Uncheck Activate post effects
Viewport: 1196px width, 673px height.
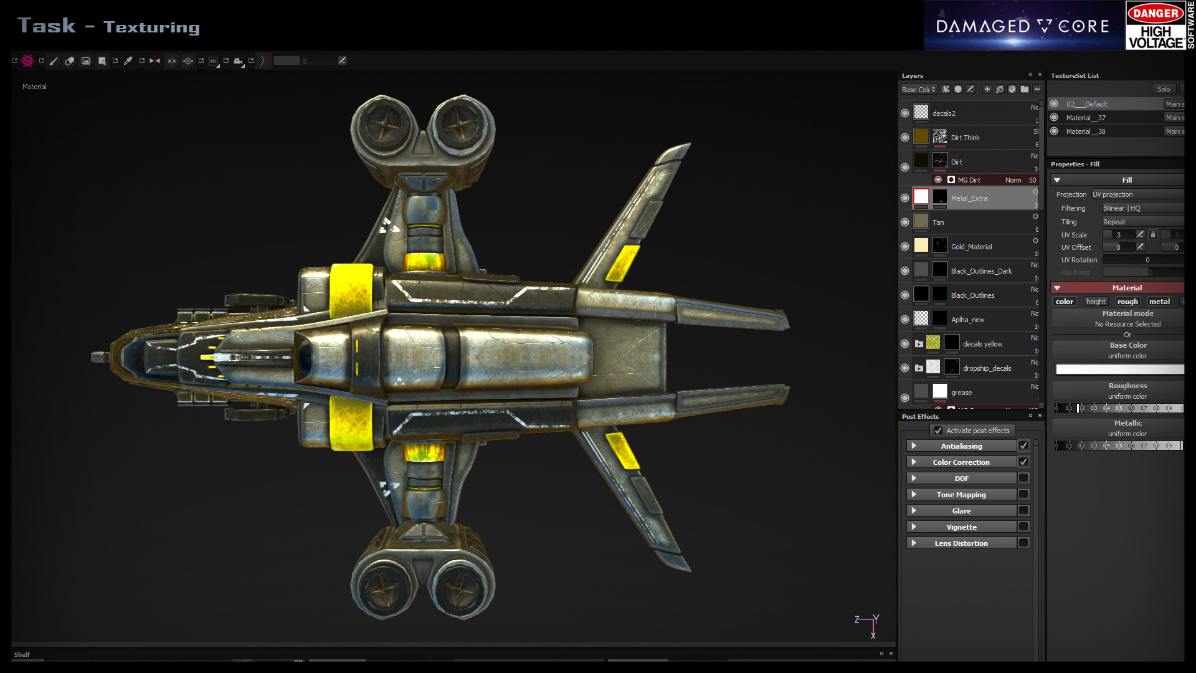pos(938,431)
